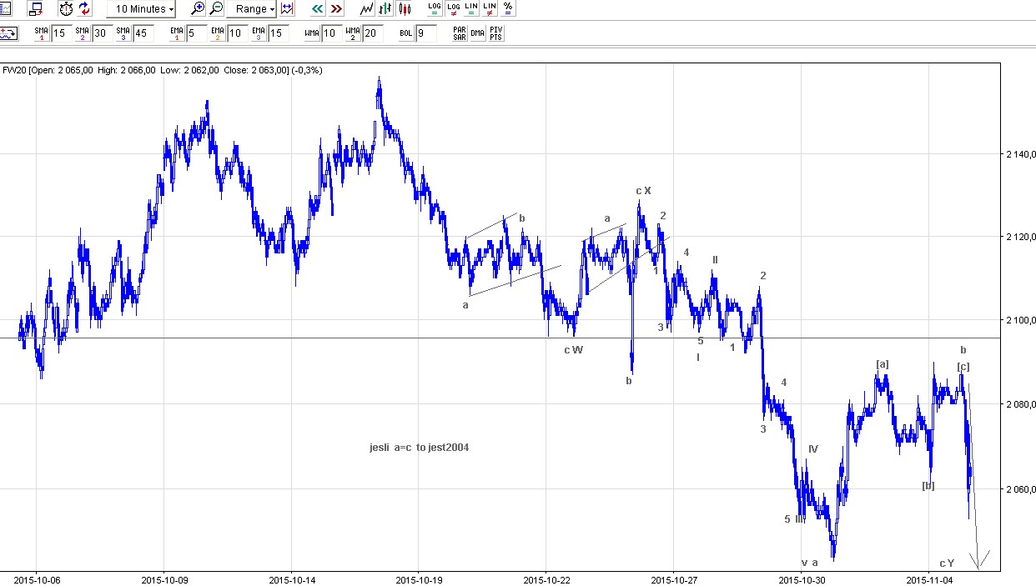Viewport: 1036px width, 586px height.
Task: Toggle the percent scale button
Action: 508,9
